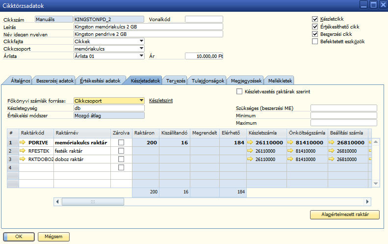Follow arrow next to 26110000 in RFESTEK row
The width and height of the screenshot is (388, 244).
(250, 151)
